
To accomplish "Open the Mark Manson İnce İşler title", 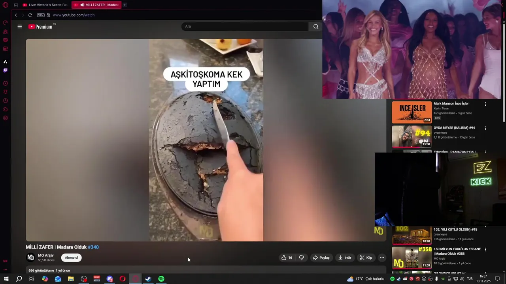I will 451,103.
